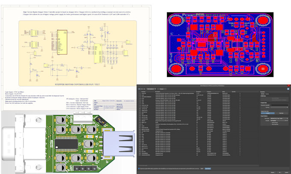This screenshot has width=291, height=174.
Task: Click the horizontal scrollbar under the BOM table
Action: click(x=198, y=165)
